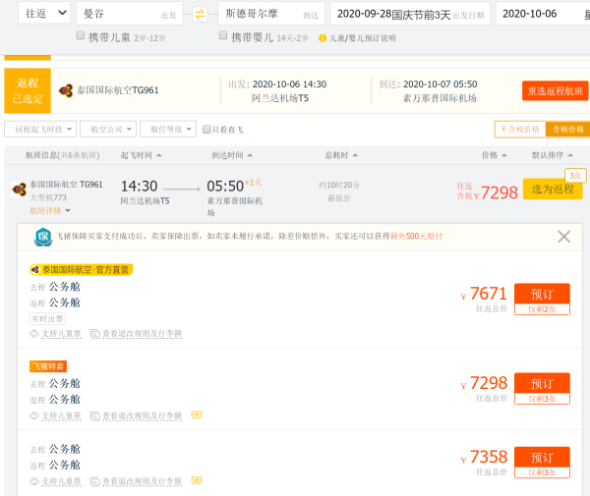590x496 pixels.
Task: Click baggage rules icon in 7671 fare row
Action: [x=94, y=334]
